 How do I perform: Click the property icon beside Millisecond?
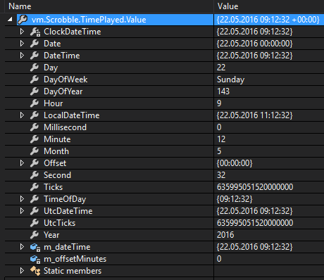pyautogui.click(x=35, y=127)
